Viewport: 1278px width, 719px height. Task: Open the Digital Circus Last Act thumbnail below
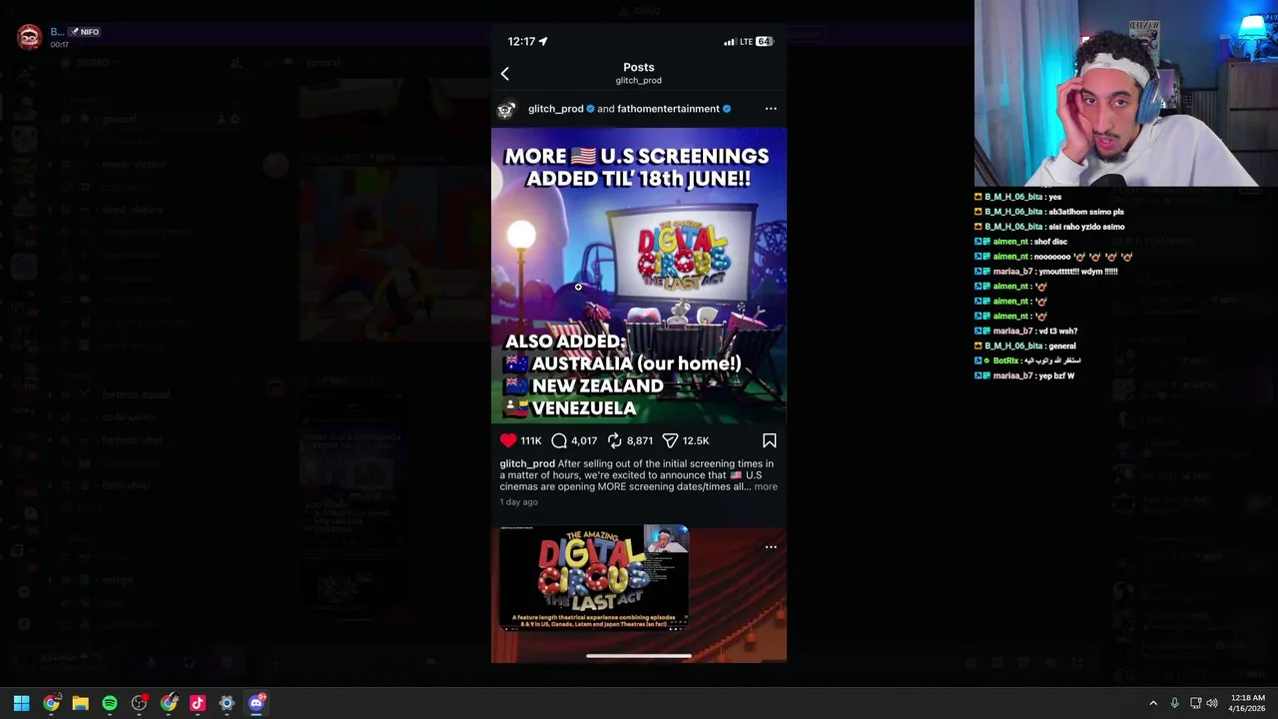click(x=594, y=578)
